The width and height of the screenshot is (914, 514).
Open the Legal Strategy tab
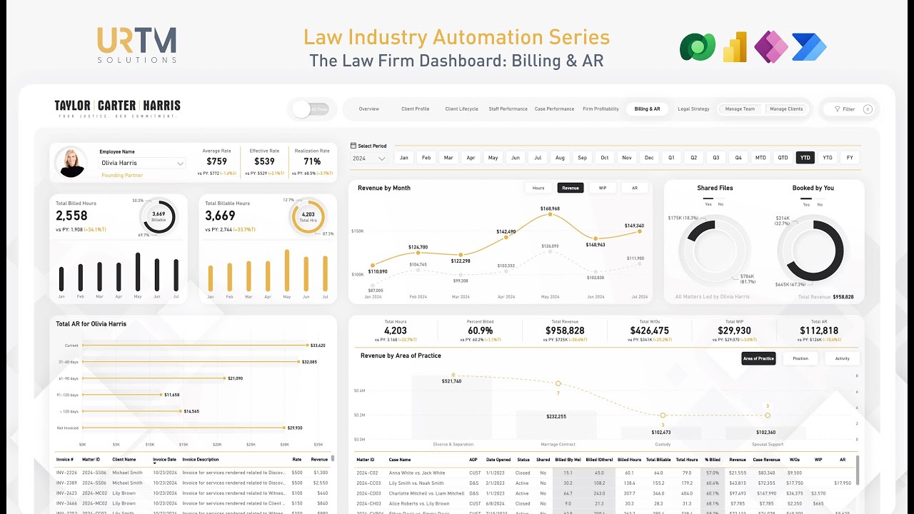pyautogui.click(x=693, y=109)
